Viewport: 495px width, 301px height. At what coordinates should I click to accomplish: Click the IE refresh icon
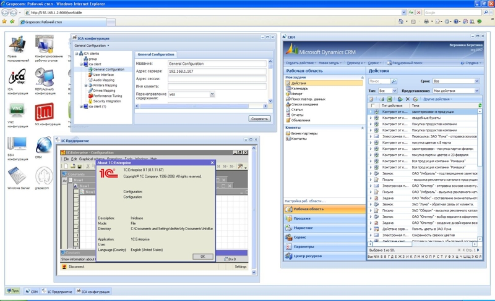tap(411, 12)
